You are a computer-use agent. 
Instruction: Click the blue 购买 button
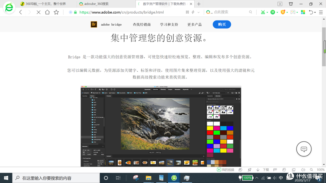tap(222, 24)
